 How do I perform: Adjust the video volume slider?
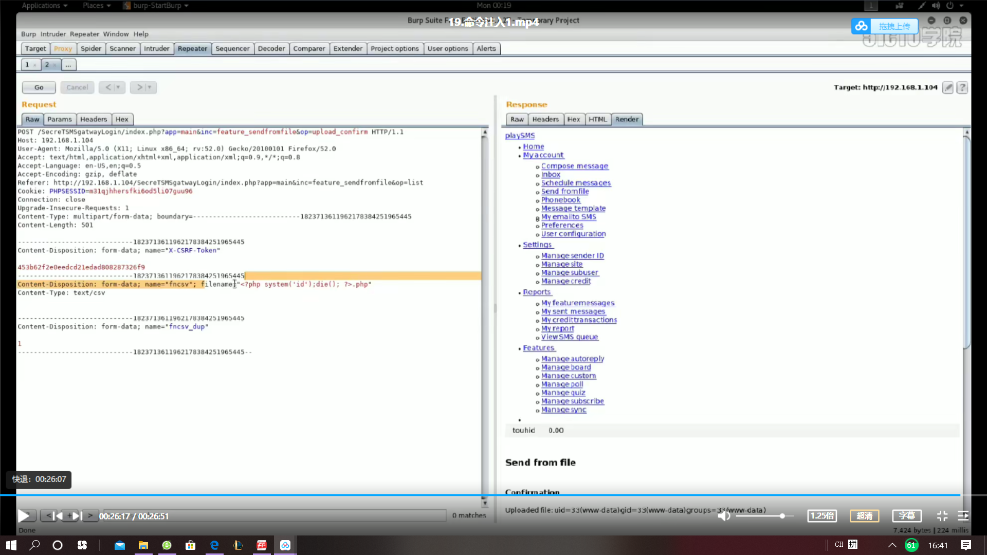coord(764,516)
